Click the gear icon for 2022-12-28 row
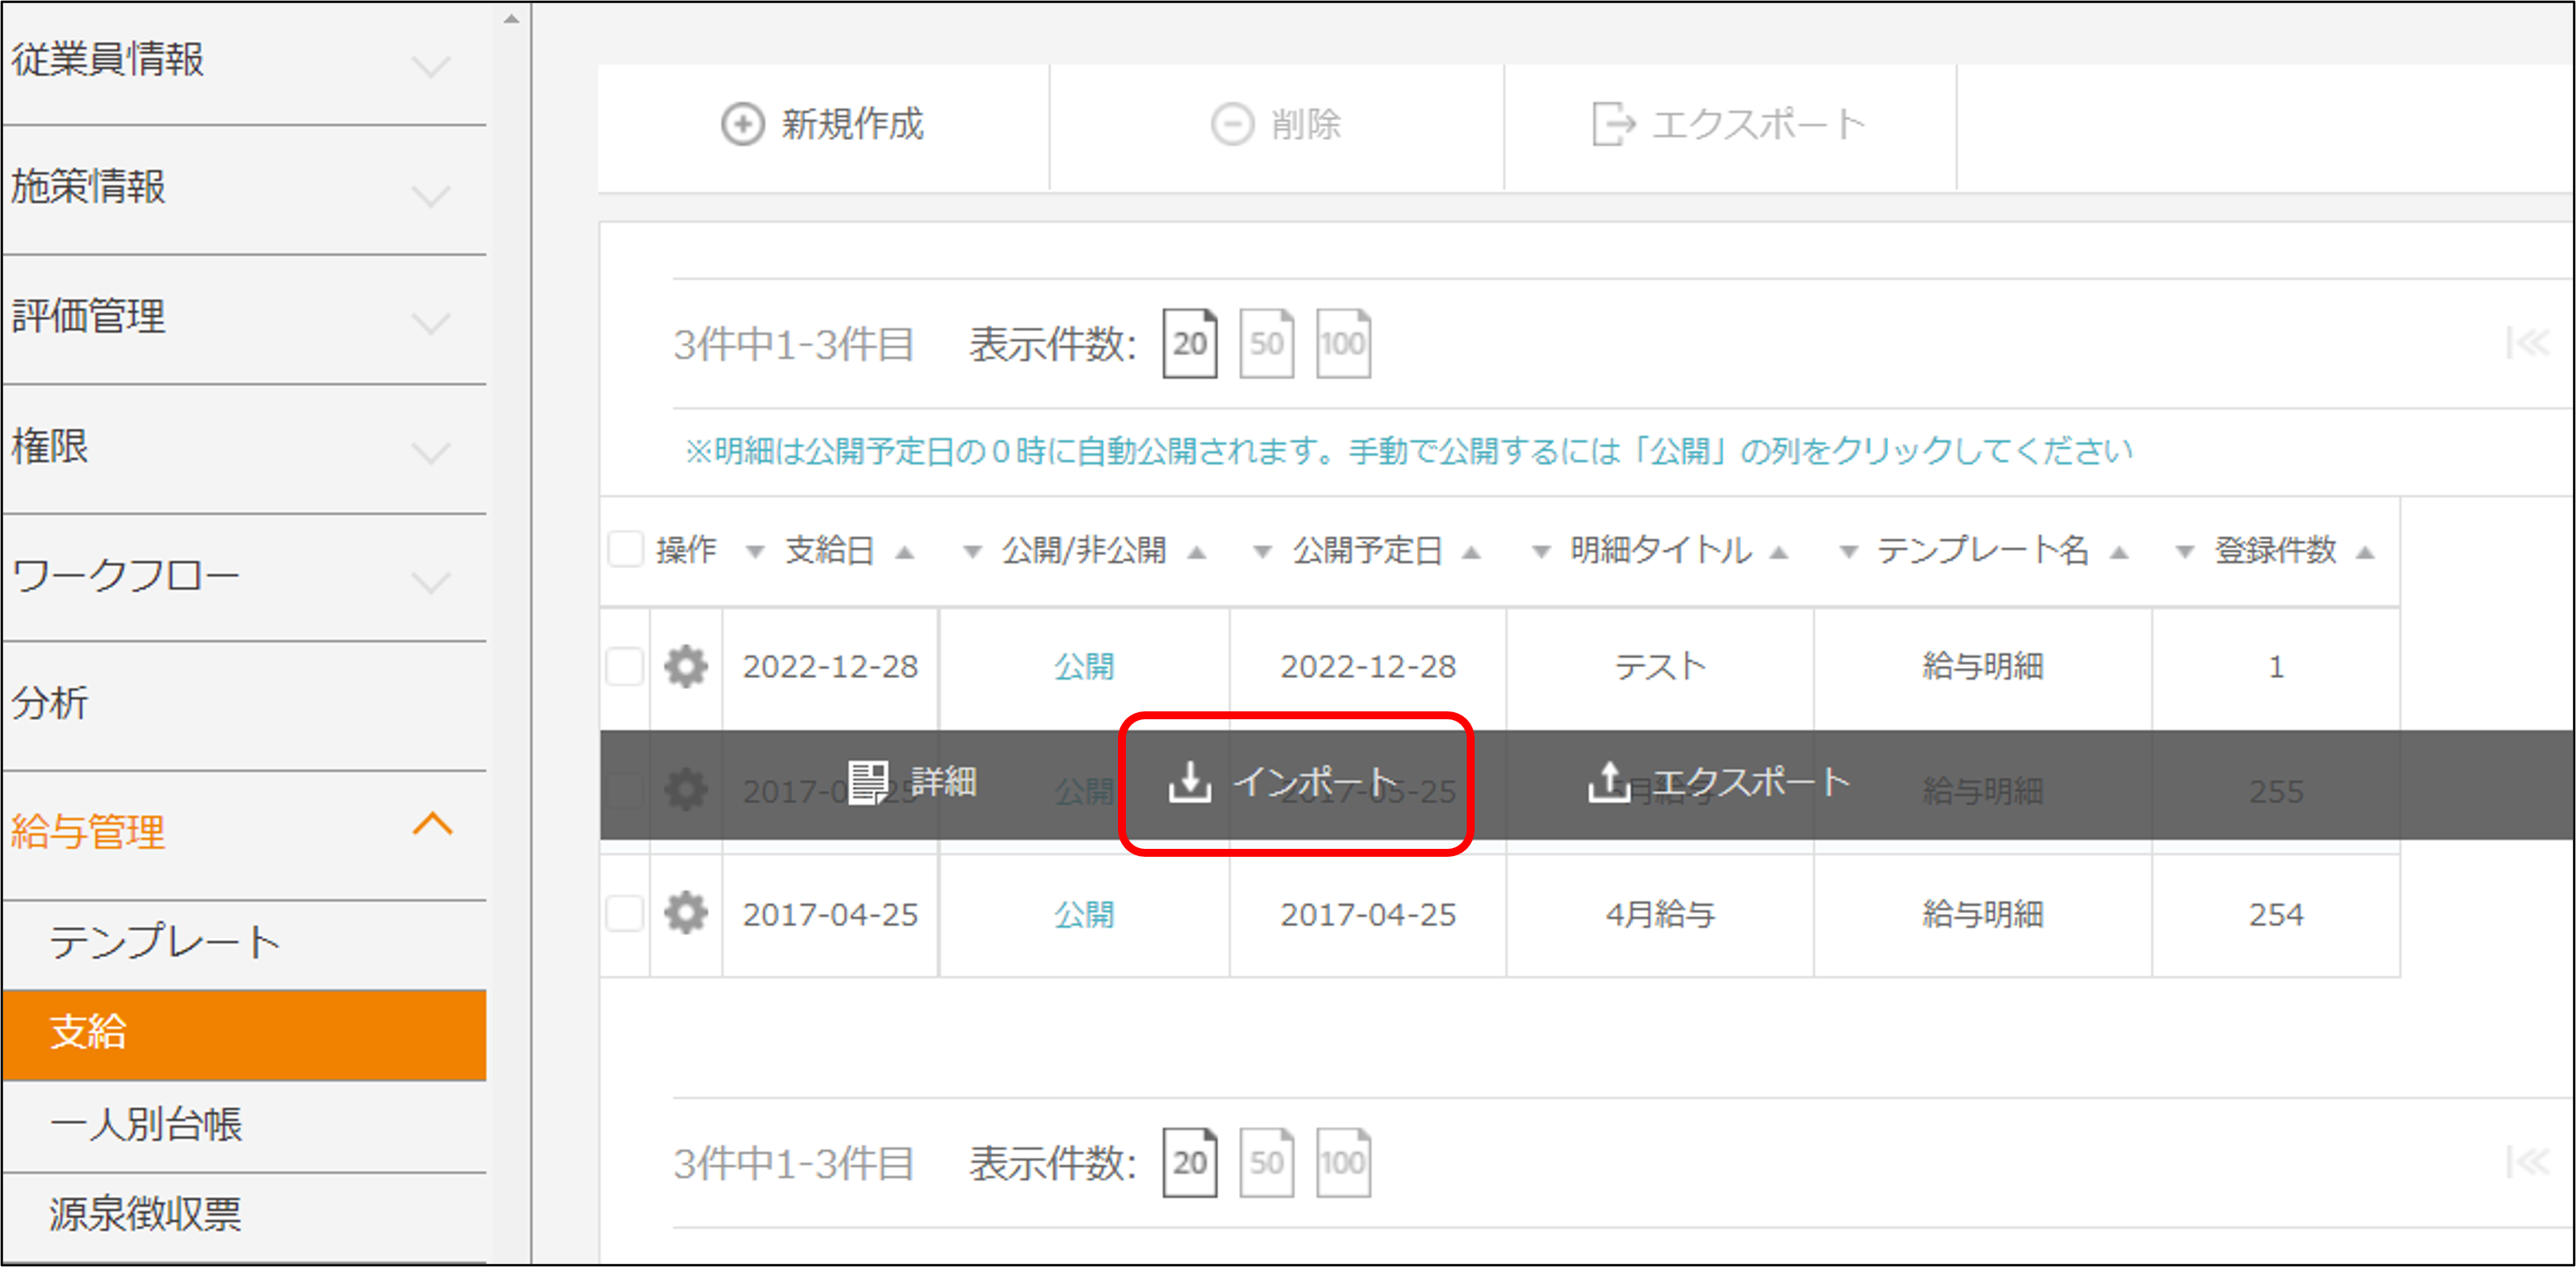The width and height of the screenshot is (2576, 1267). click(686, 666)
